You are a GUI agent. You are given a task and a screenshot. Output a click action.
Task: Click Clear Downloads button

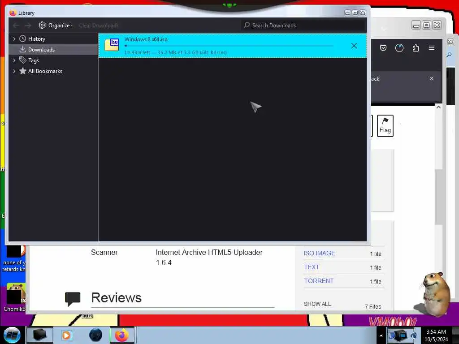click(x=99, y=26)
